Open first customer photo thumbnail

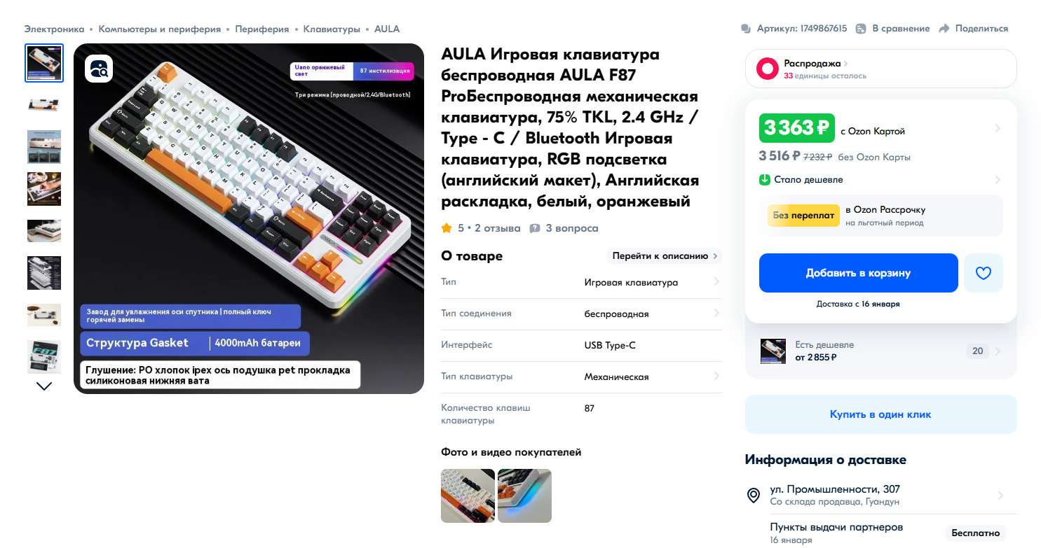click(x=468, y=496)
